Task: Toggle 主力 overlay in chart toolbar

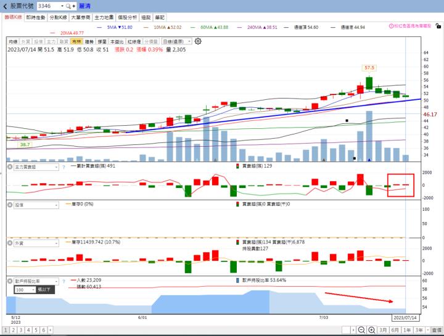Action: tap(51, 41)
